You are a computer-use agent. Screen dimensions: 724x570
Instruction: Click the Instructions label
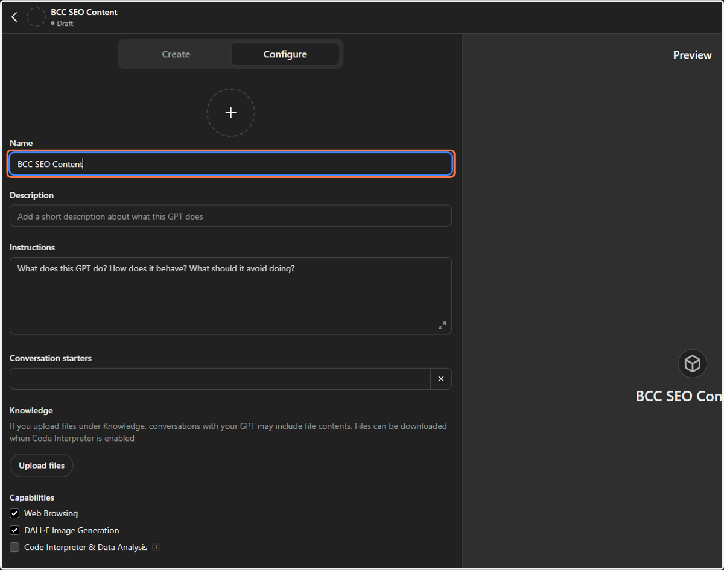point(32,247)
